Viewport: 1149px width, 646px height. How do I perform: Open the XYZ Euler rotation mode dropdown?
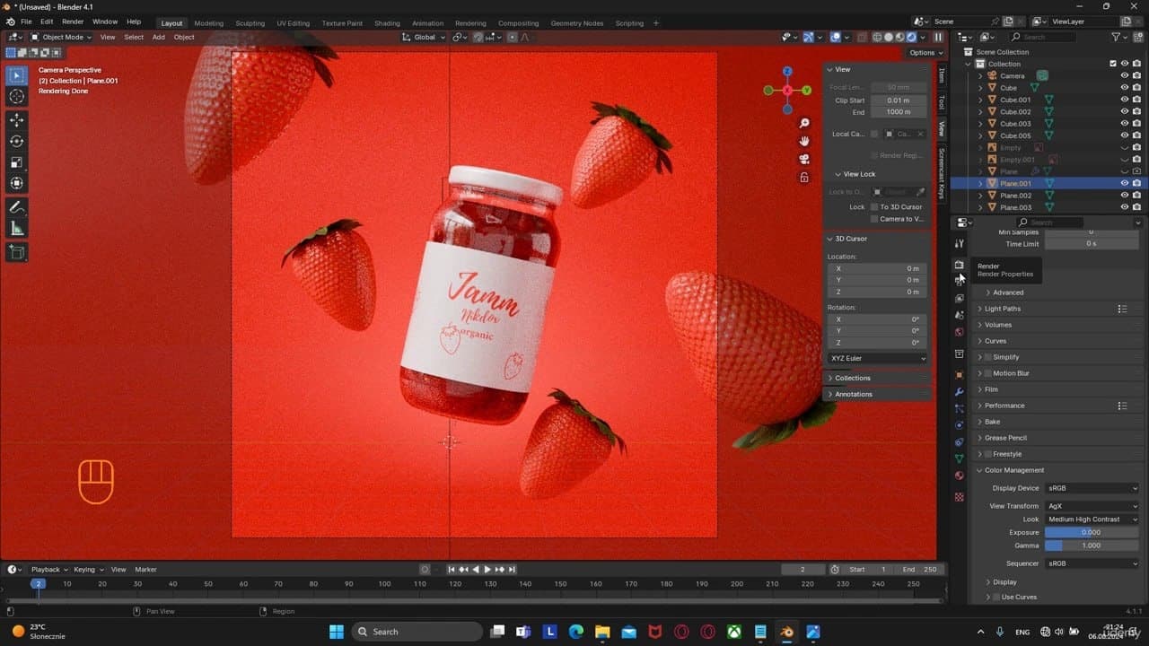pyautogui.click(x=878, y=358)
